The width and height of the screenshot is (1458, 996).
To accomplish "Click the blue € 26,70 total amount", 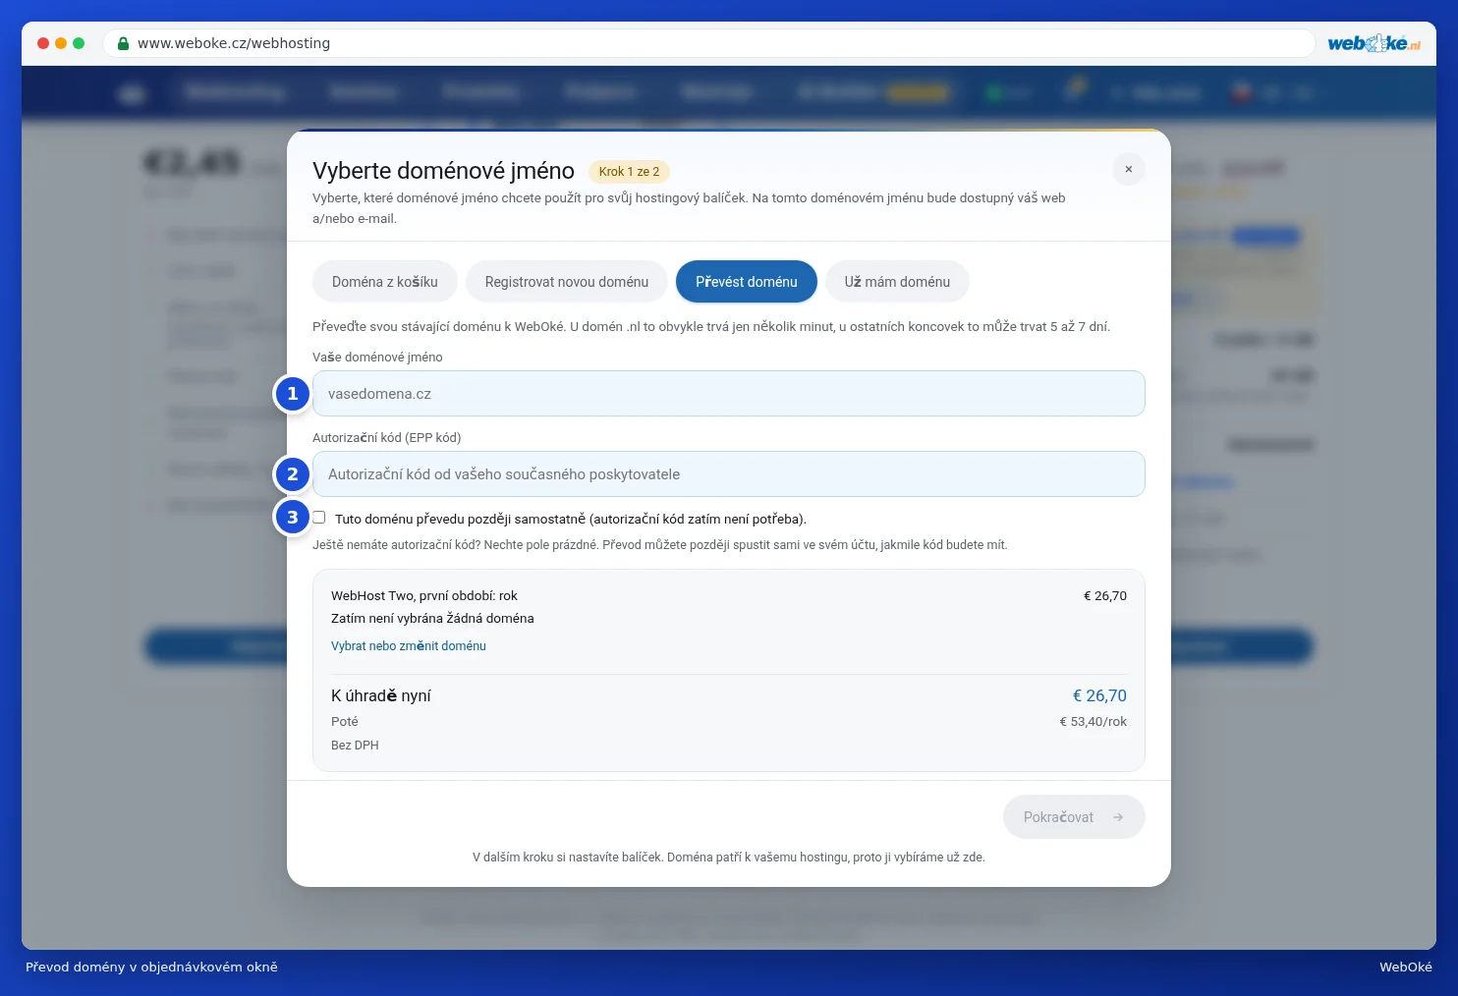I will [x=1099, y=695].
